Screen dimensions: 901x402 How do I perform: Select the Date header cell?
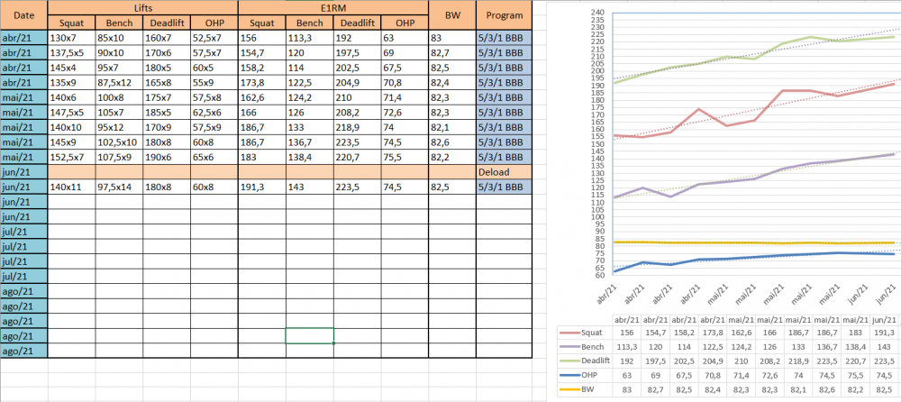24,15
